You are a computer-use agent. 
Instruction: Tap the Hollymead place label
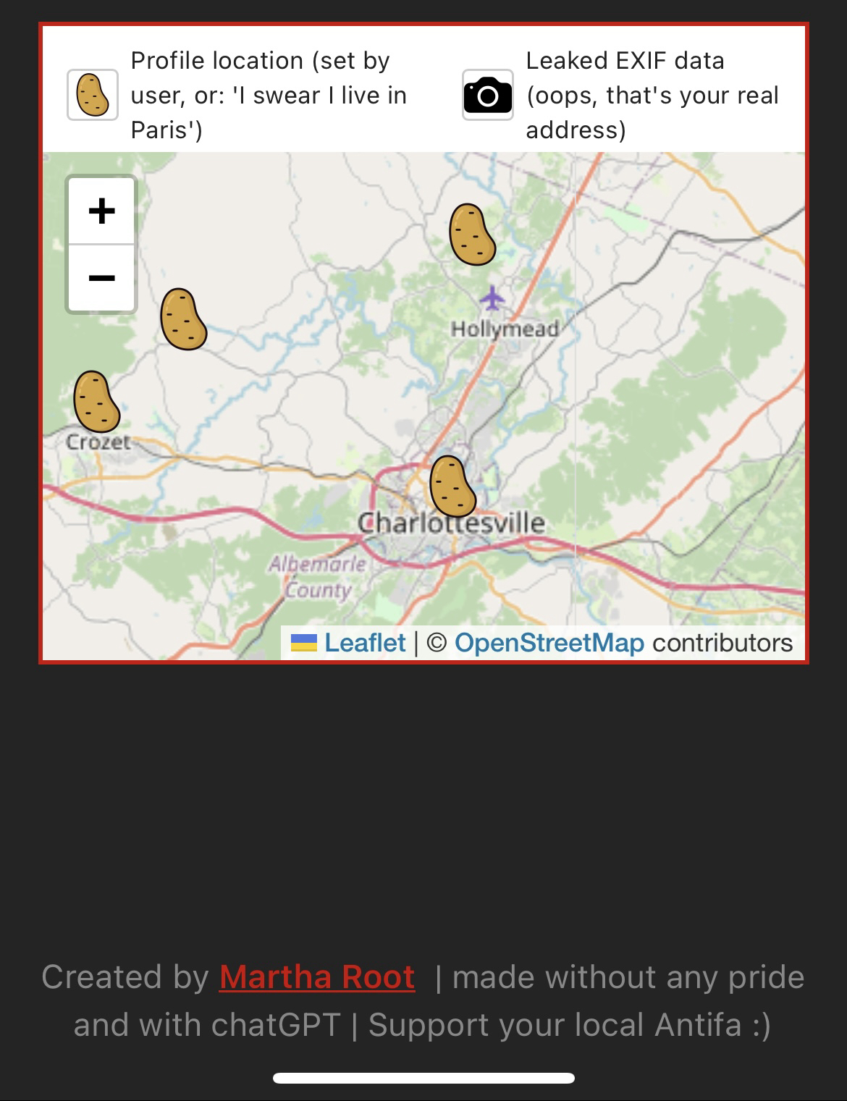click(x=505, y=329)
